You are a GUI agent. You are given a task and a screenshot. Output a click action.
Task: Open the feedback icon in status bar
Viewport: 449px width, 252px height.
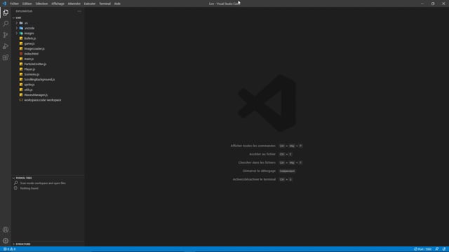437,249
